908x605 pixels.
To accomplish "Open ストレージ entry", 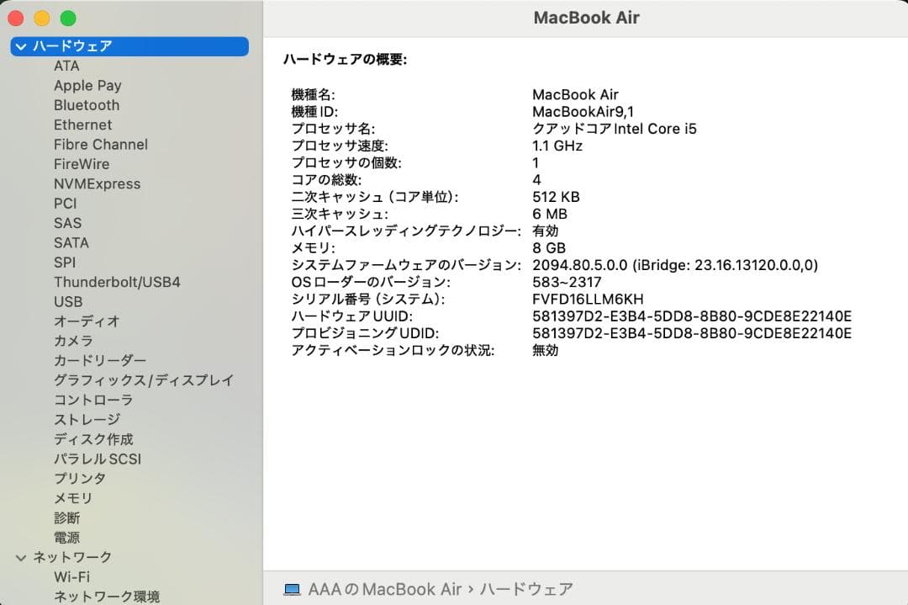I will pyautogui.click(x=87, y=420).
